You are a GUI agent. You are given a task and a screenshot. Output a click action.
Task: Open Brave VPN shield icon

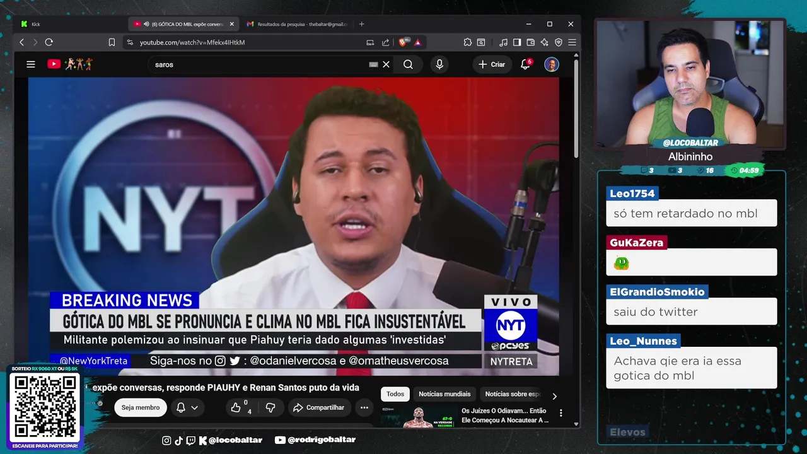pos(558,42)
